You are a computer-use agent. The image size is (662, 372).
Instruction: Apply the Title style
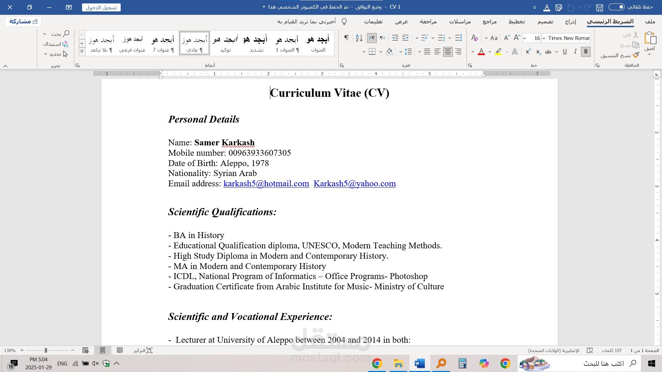point(318,44)
